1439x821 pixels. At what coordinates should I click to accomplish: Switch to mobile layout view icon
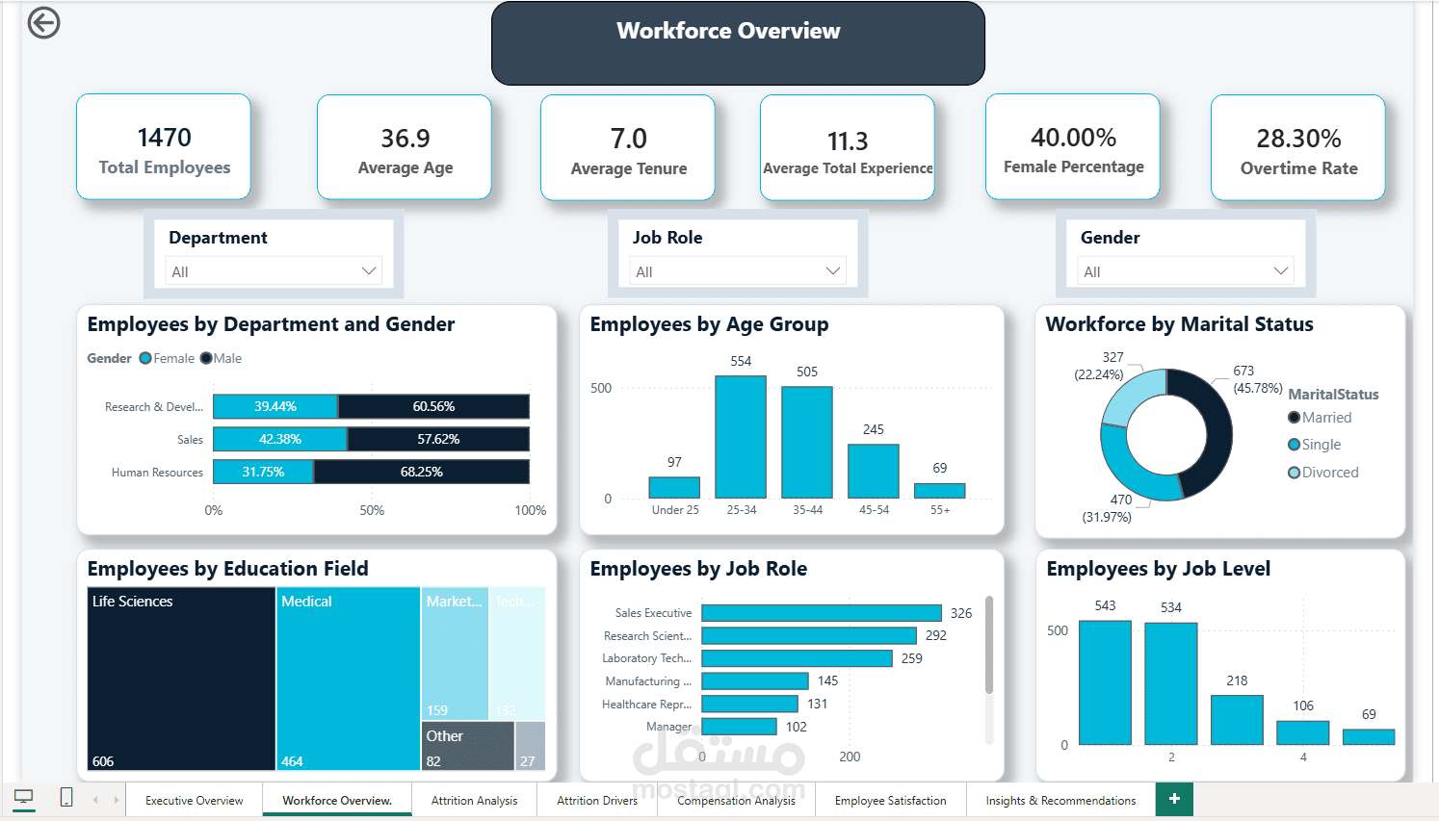(x=66, y=797)
